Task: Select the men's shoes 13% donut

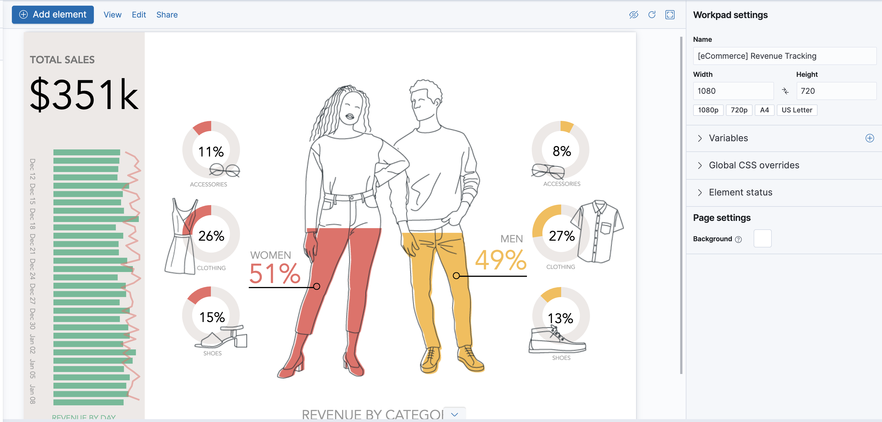Action: (561, 316)
